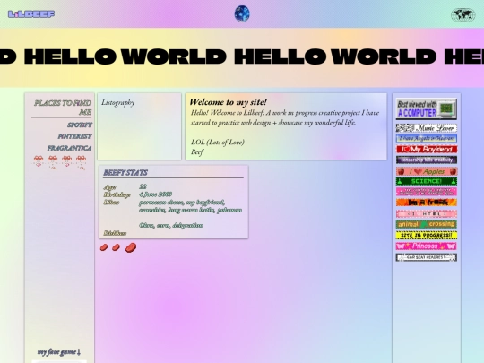
Task: Open the 'censorship kills creativity' badge
Action: coord(427,160)
